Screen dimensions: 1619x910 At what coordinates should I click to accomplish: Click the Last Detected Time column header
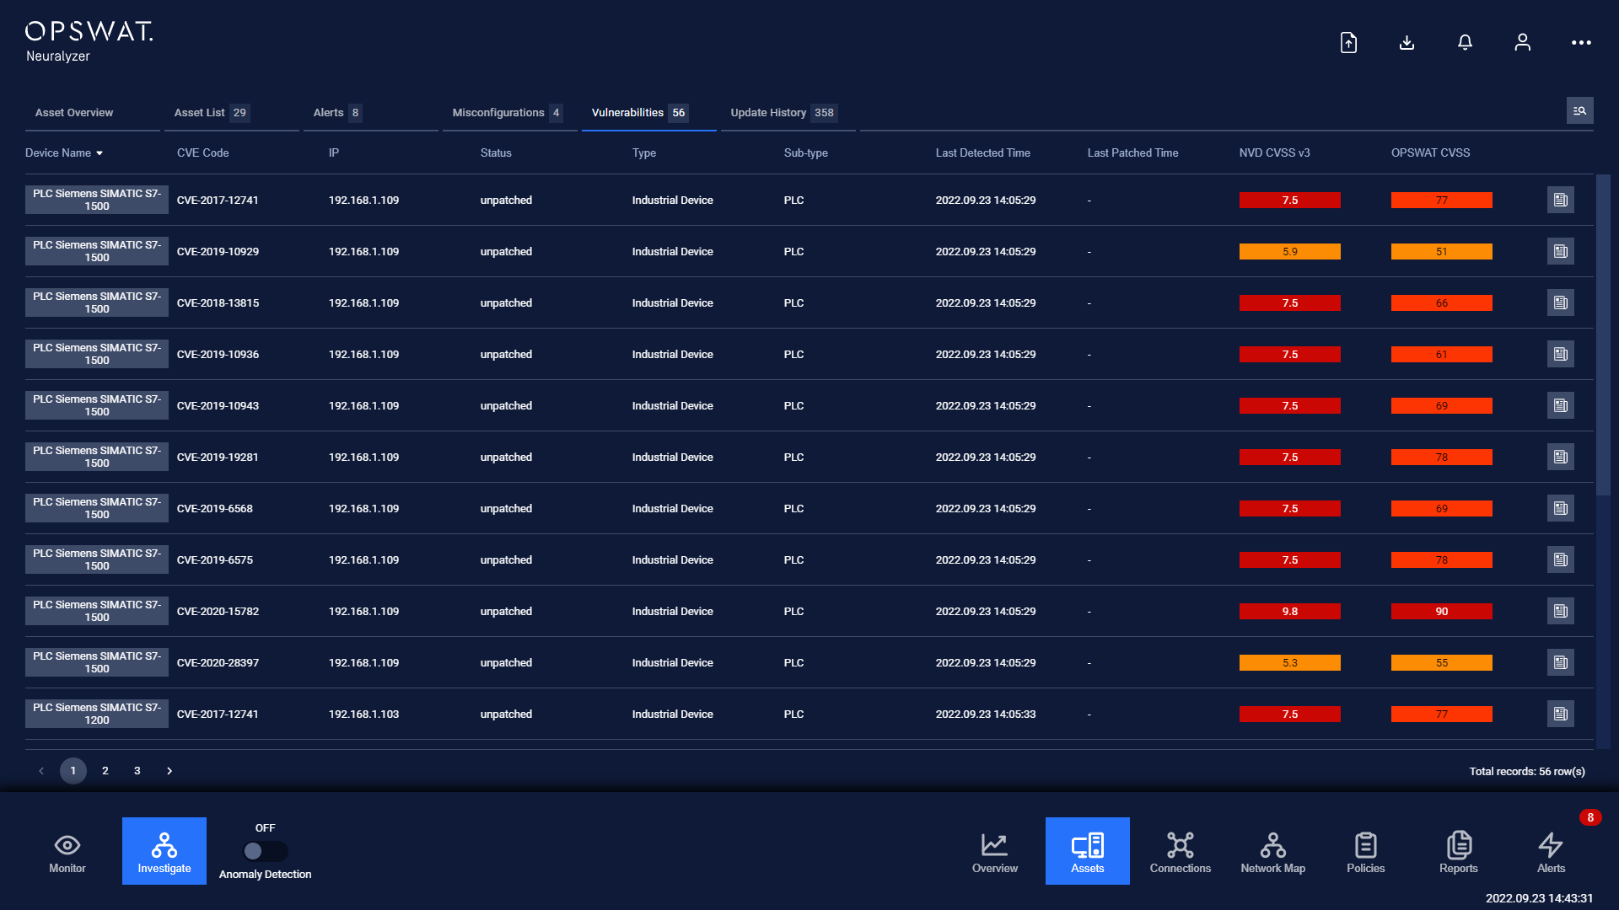pyautogui.click(x=982, y=153)
